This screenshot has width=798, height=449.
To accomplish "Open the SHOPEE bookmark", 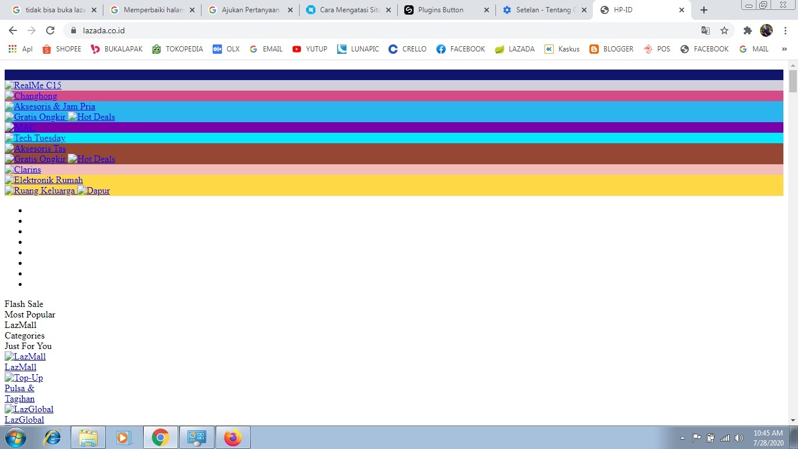I will coord(62,49).
